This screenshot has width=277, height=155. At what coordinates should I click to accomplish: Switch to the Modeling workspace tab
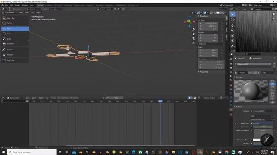pyautogui.click(x=49, y=6)
